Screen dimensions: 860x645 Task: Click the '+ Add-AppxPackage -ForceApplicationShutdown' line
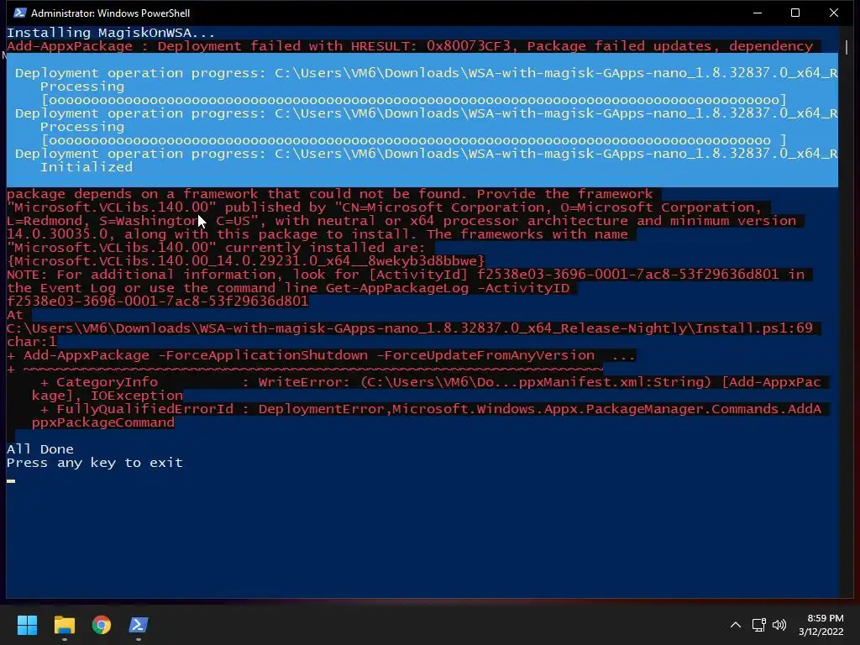[321, 355]
